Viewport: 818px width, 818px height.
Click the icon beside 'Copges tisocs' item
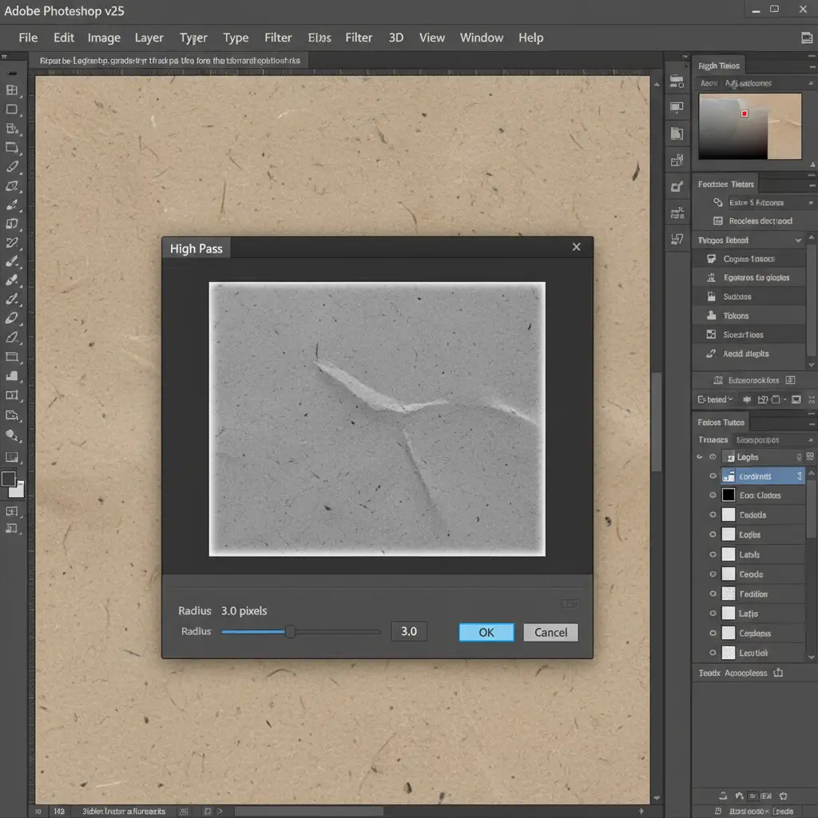(711, 259)
